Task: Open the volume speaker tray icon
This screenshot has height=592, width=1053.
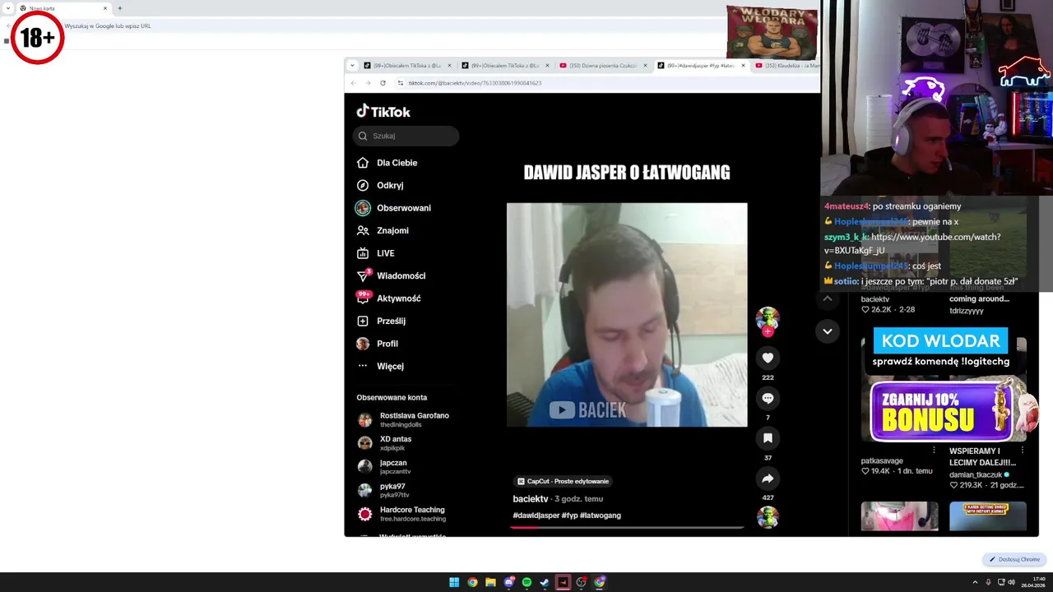Action: (x=1011, y=582)
